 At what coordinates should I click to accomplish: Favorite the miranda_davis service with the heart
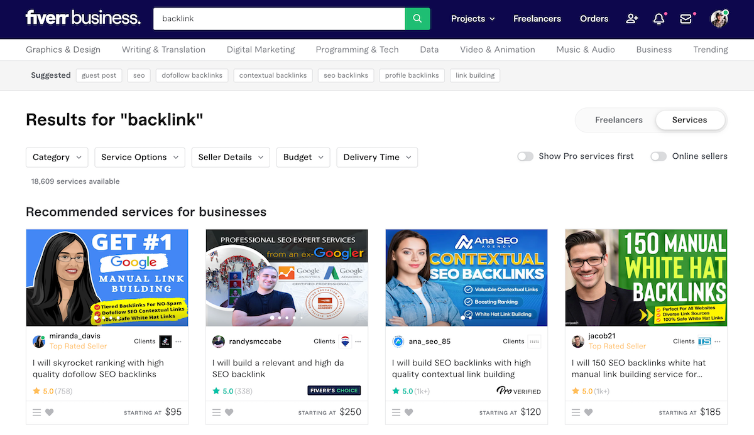(x=50, y=412)
